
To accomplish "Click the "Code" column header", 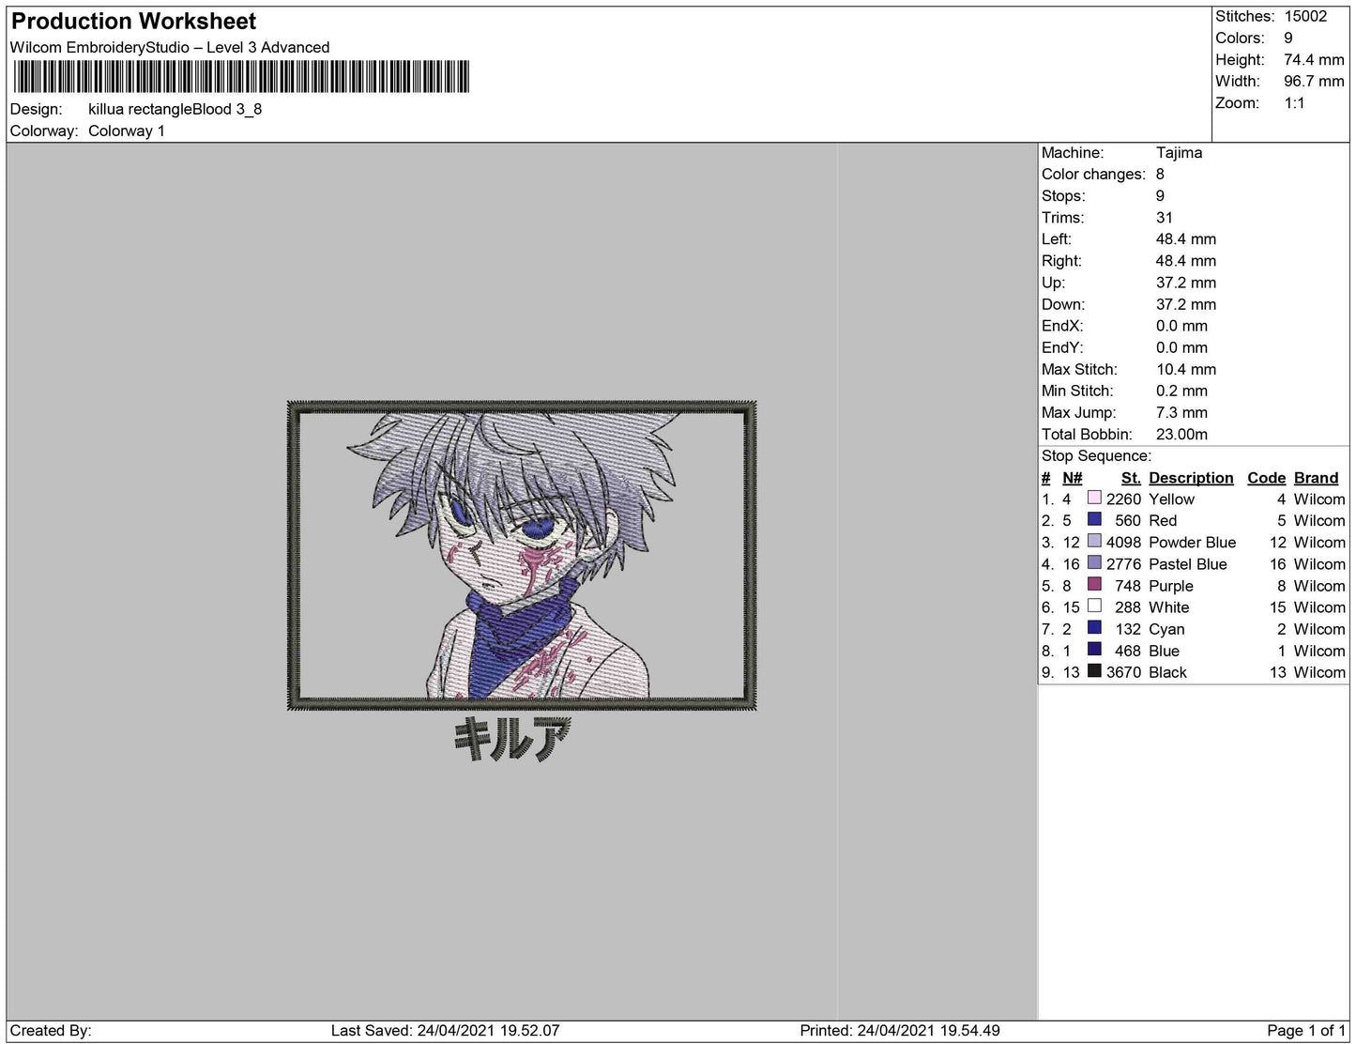I will pos(1266,478).
